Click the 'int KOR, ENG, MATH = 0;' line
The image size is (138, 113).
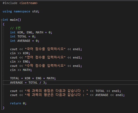(x=31, y=32)
